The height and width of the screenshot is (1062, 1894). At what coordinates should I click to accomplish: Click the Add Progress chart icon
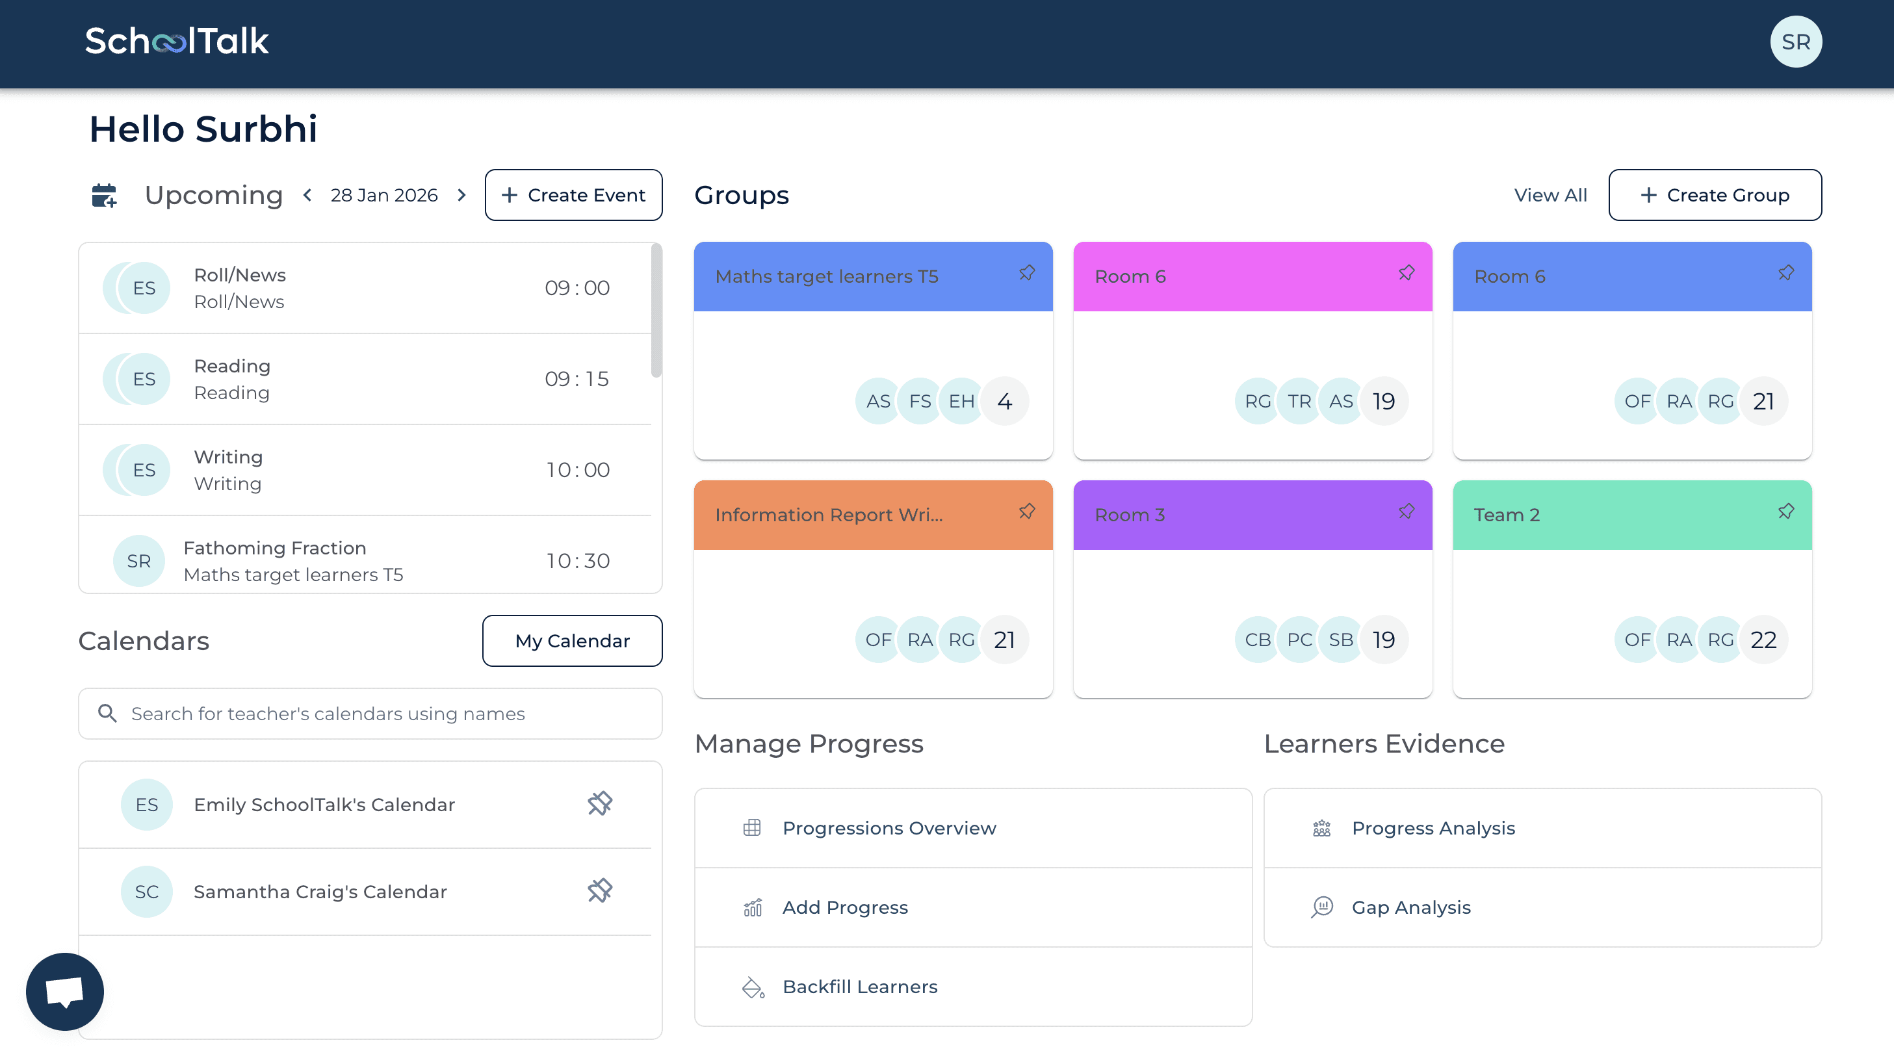pos(751,907)
